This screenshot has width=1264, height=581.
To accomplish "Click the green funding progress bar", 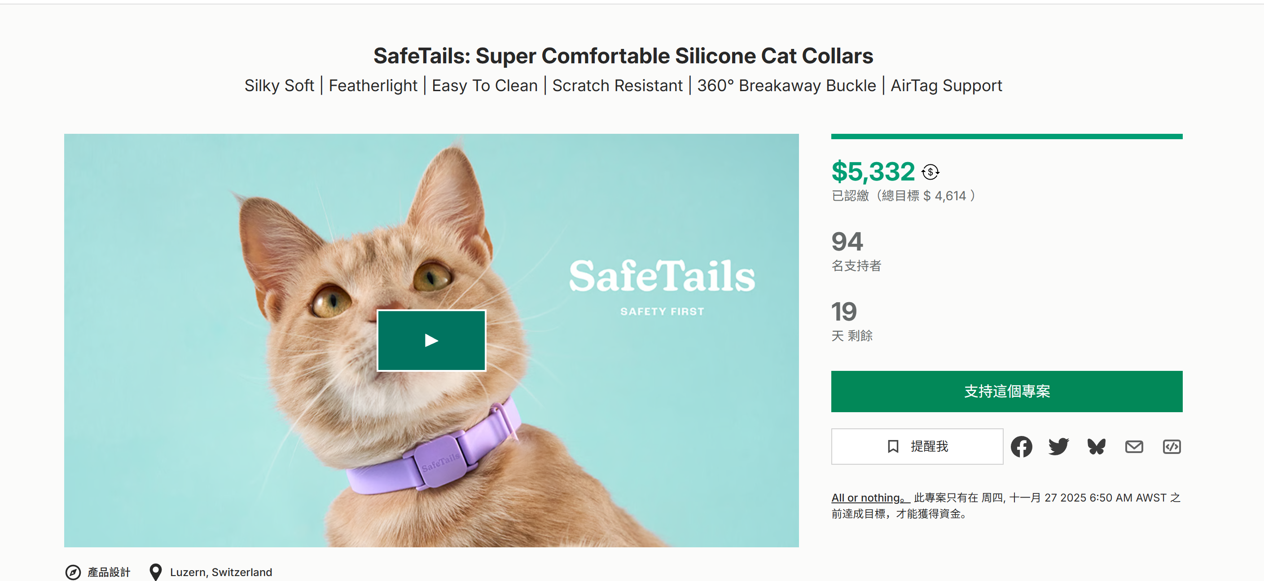I will (x=1006, y=136).
